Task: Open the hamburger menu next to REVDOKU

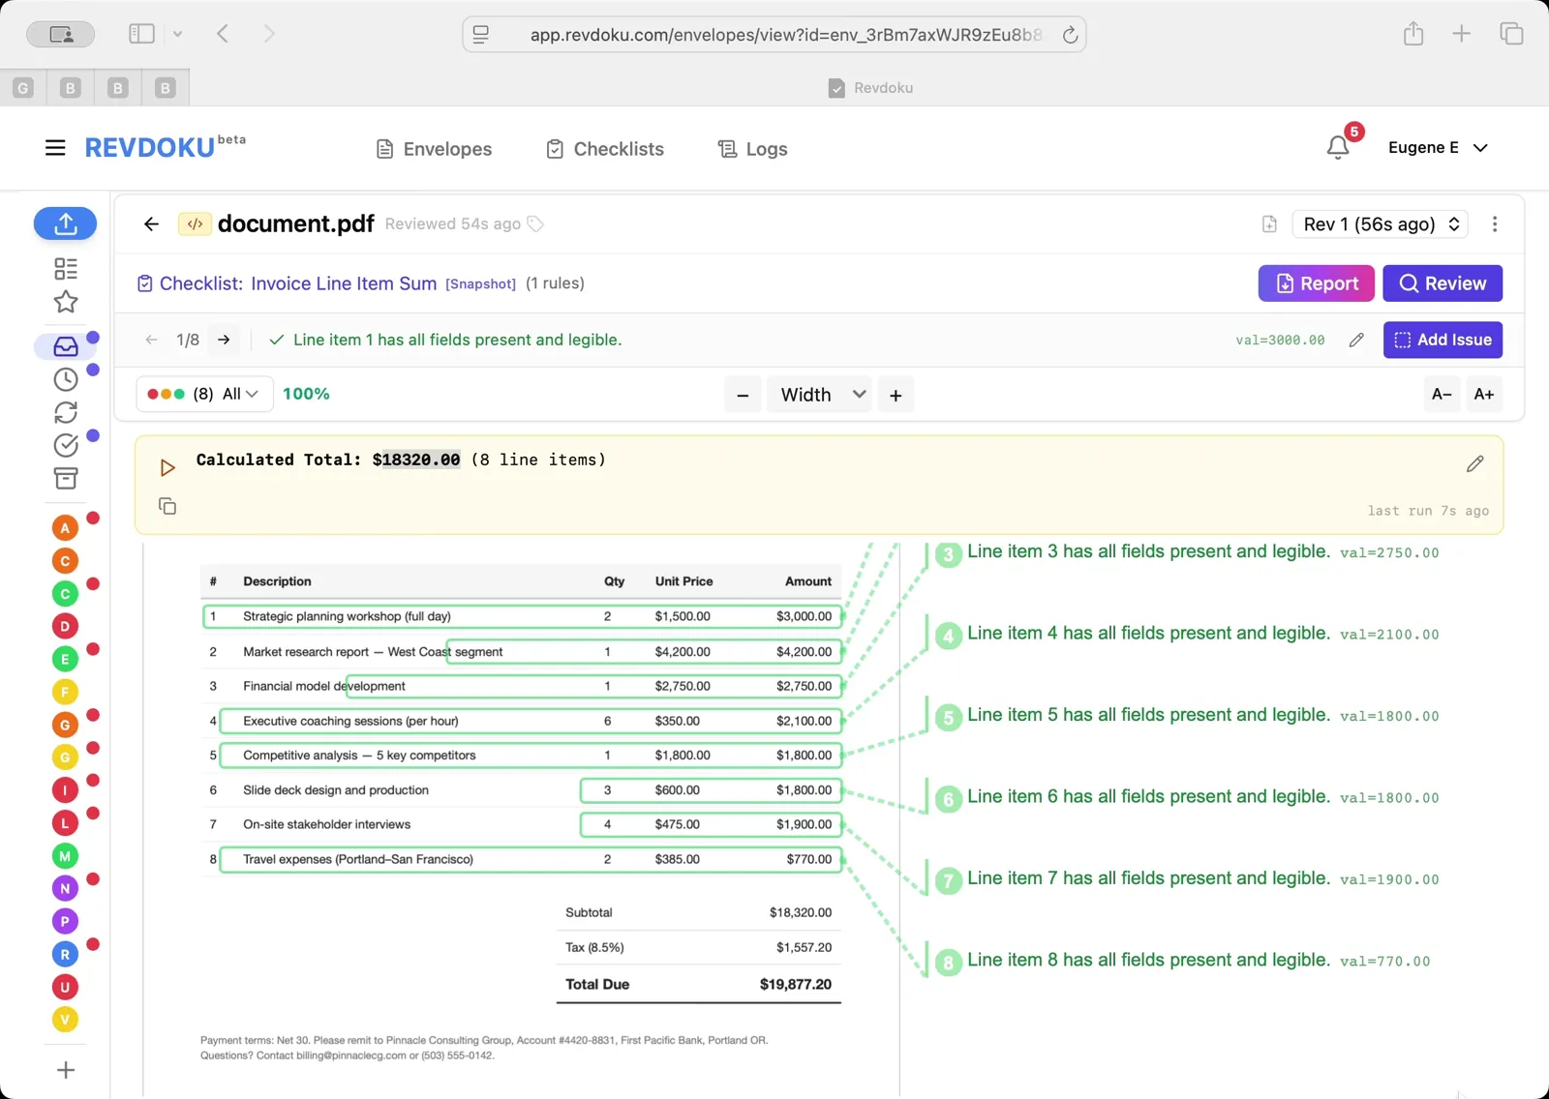Action: (54, 147)
